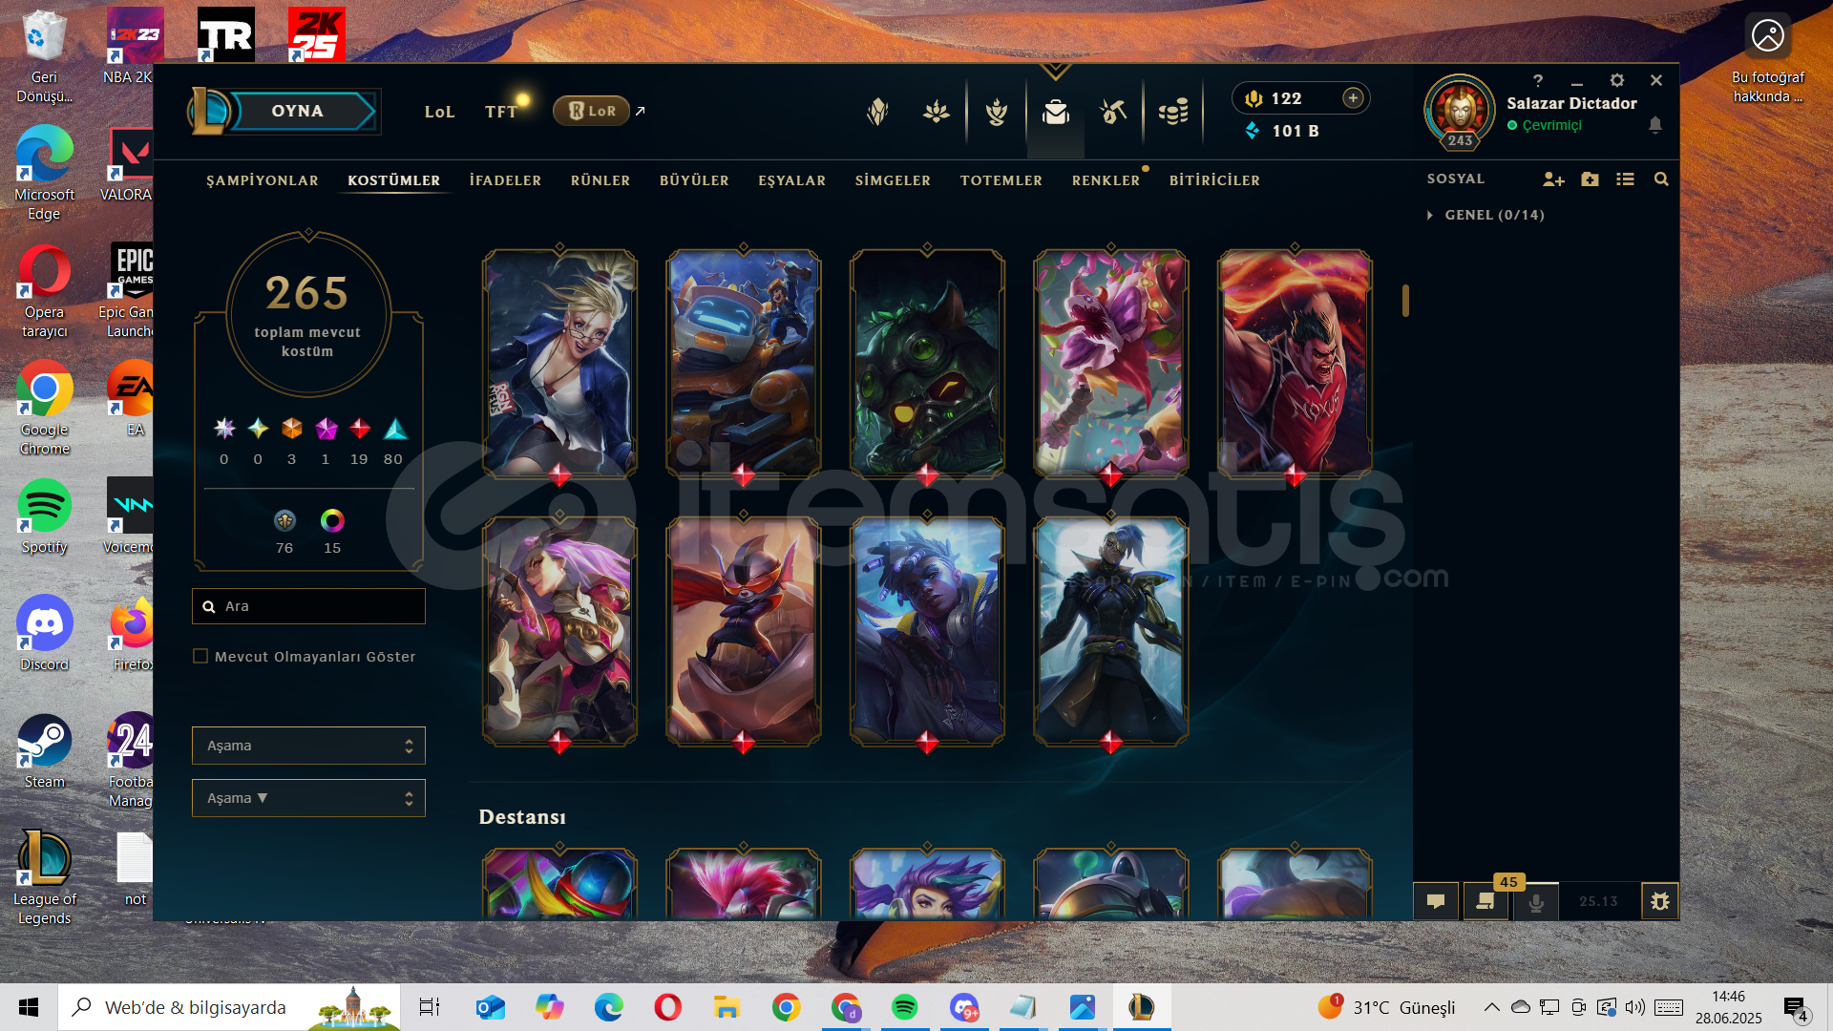Click the skin search Ara field
Screen dimensions: 1833x1031
[x=308, y=606]
